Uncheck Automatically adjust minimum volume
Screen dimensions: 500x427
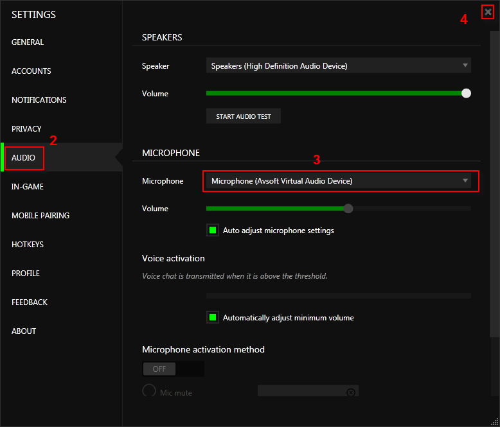213,317
